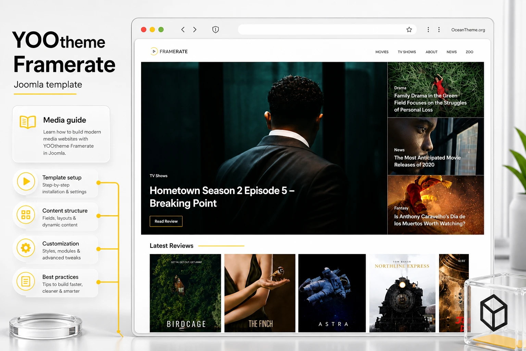Click the browser back arrow
This screenshot has width=526, height=351.
point(183,29)
